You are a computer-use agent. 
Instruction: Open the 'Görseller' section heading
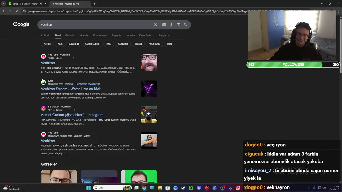click(x=49, y=164)
